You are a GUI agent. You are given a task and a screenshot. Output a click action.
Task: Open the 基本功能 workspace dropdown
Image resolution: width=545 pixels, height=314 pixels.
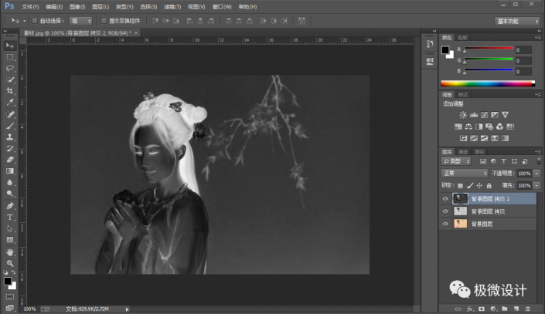[x=517, y=21]
